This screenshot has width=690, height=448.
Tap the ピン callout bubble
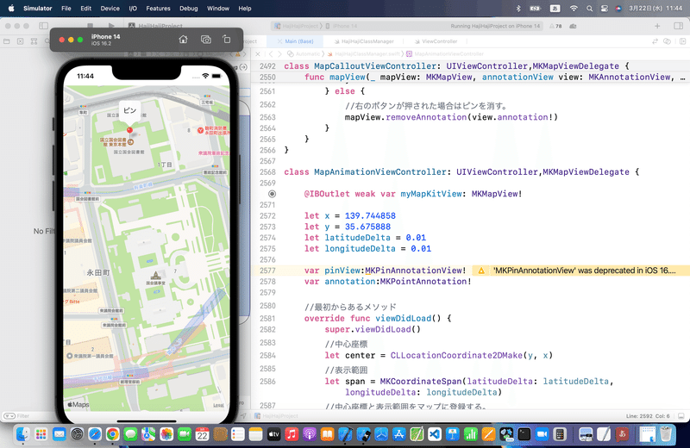pyautogui.click(x=130, y=110)
